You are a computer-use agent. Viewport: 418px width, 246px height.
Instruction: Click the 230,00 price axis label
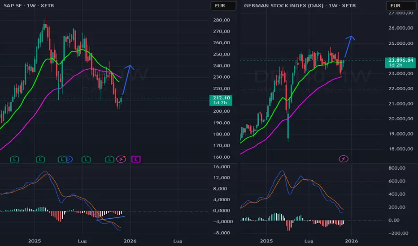coord(222,77)
